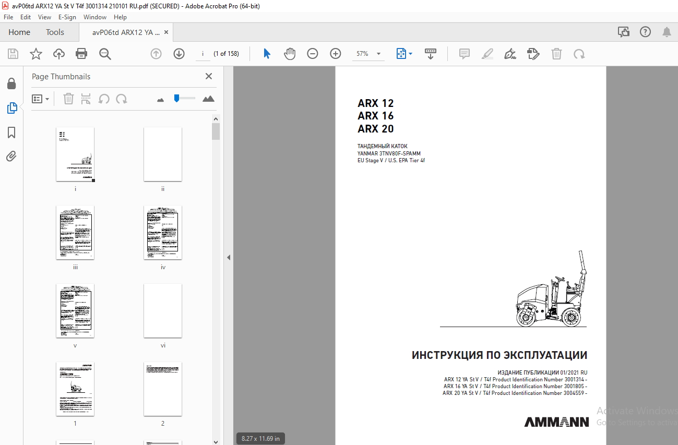This screenshot has height=445, width=678.
Task: Select the arrow selection tool
Action: click(x=267, y=54)
